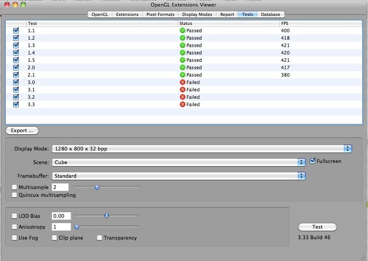Uncheck the Fullscreen checkbox

(312, 161)
